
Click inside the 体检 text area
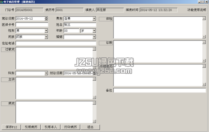tap(158, 27)
